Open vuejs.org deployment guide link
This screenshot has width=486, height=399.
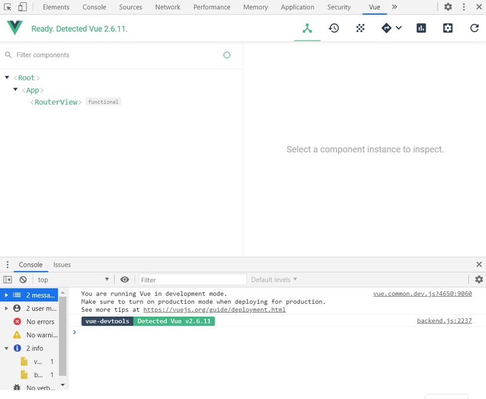tap(214, 310)
